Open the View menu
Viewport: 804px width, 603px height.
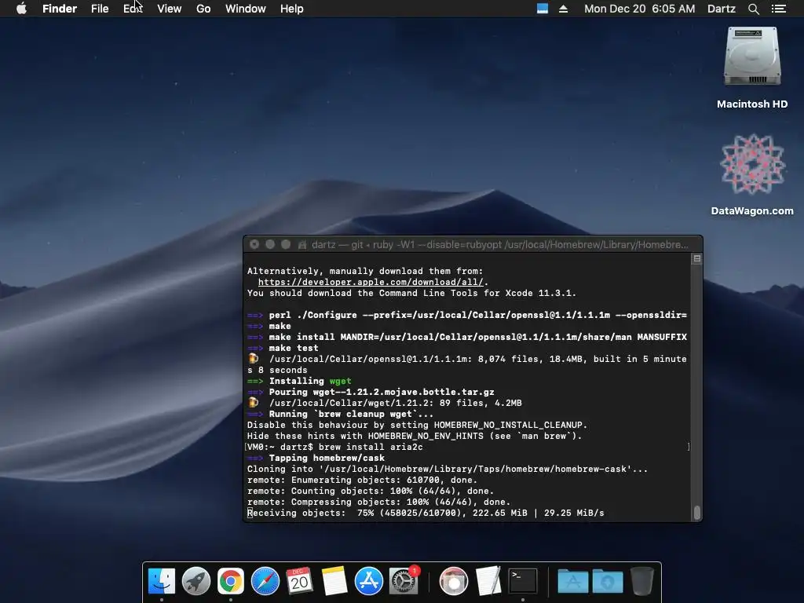pyautogui.click(x=170, y=9)
